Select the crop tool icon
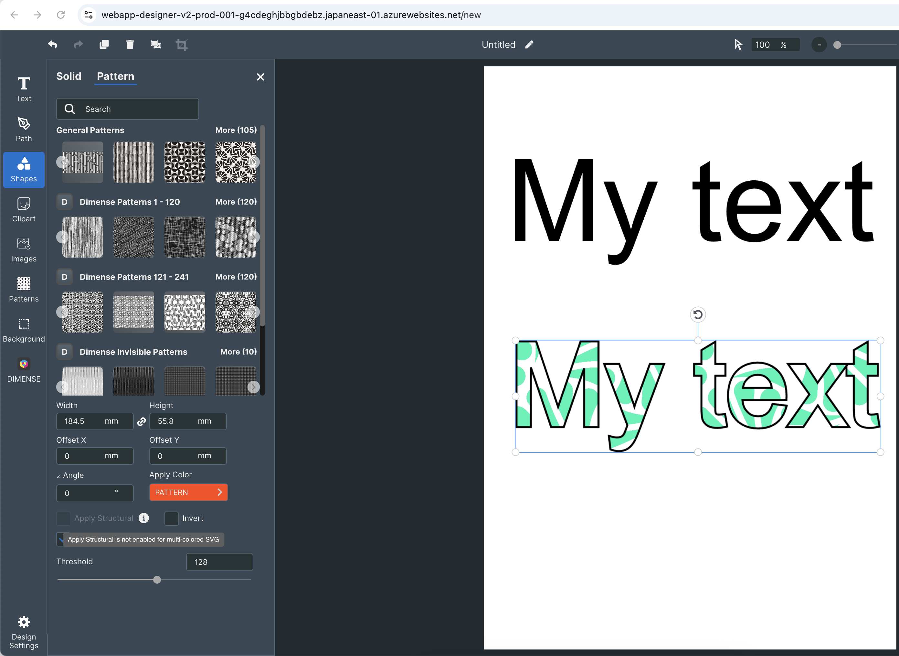The image size is (899, 656). tap(182, 45)
